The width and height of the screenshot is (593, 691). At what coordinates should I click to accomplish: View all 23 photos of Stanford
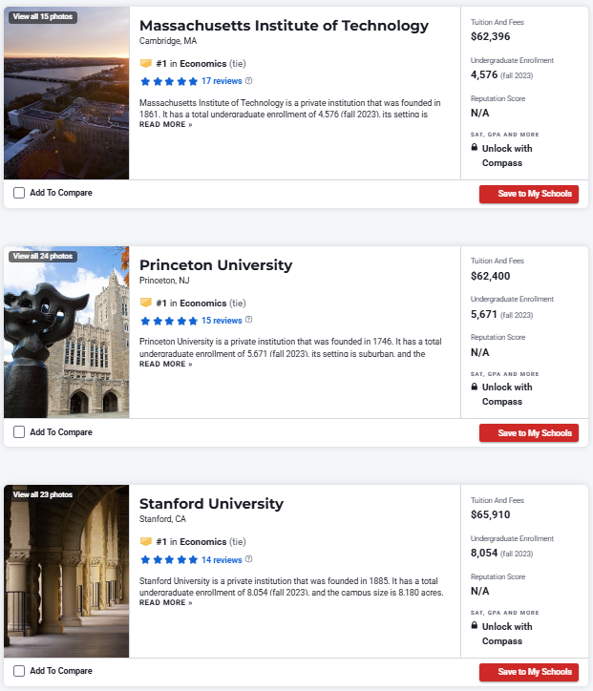(x=43, y=494)
